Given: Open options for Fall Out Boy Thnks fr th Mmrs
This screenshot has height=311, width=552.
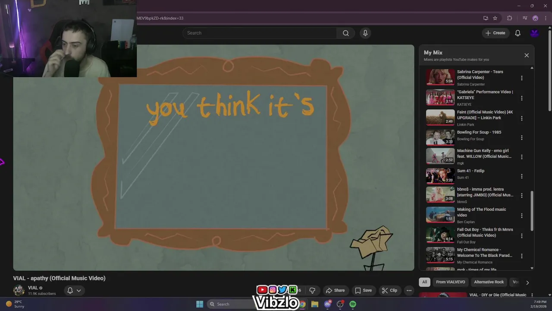Looking at the screenshot, I should 521,236.
